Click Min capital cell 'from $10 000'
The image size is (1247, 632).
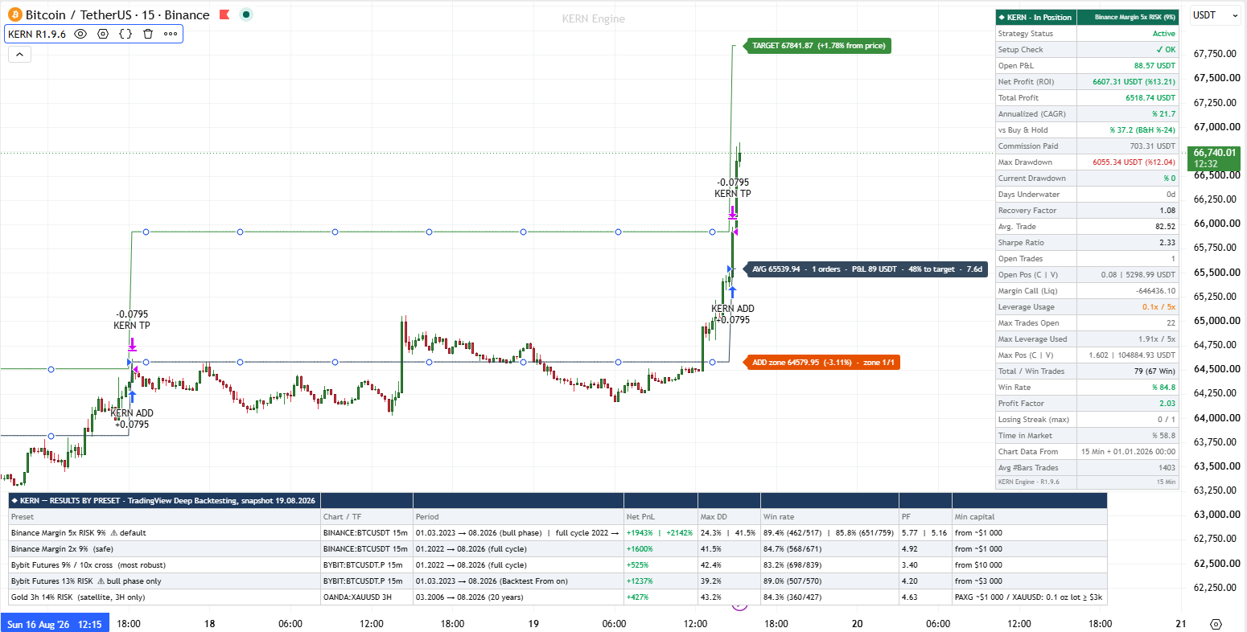click(x=1029, y=565)
